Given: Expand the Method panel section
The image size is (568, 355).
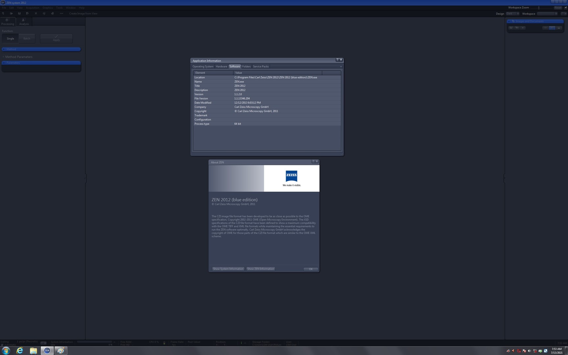Looking at the screenshot, I should 41,49.
